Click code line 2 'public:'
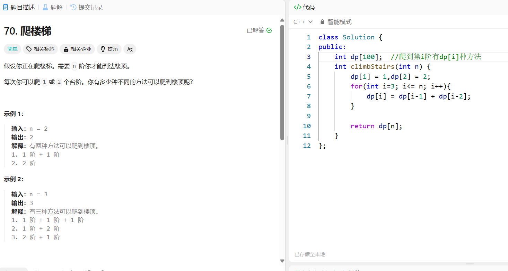The height and width of the screenshot is (271, 508). 332,47
